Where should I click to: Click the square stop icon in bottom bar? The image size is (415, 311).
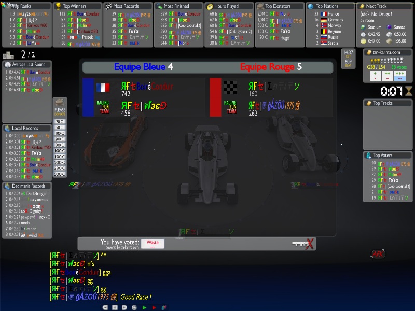[115, 307]
